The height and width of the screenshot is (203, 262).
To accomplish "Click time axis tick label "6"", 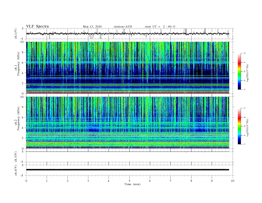I will coord(150,181).
